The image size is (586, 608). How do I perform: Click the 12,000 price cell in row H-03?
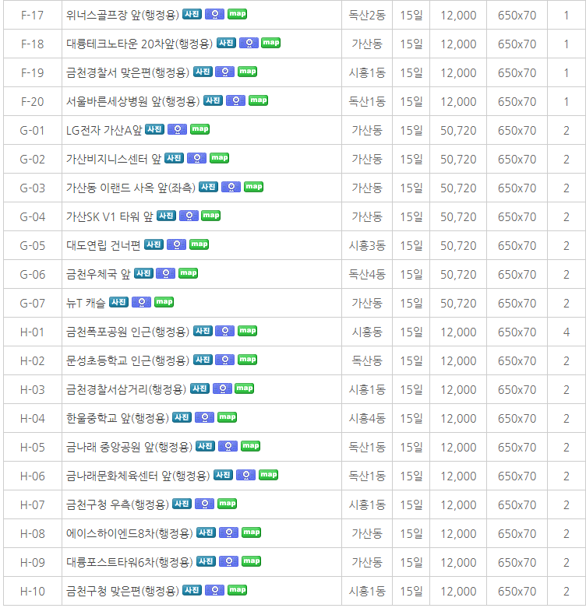pos(458,390)
